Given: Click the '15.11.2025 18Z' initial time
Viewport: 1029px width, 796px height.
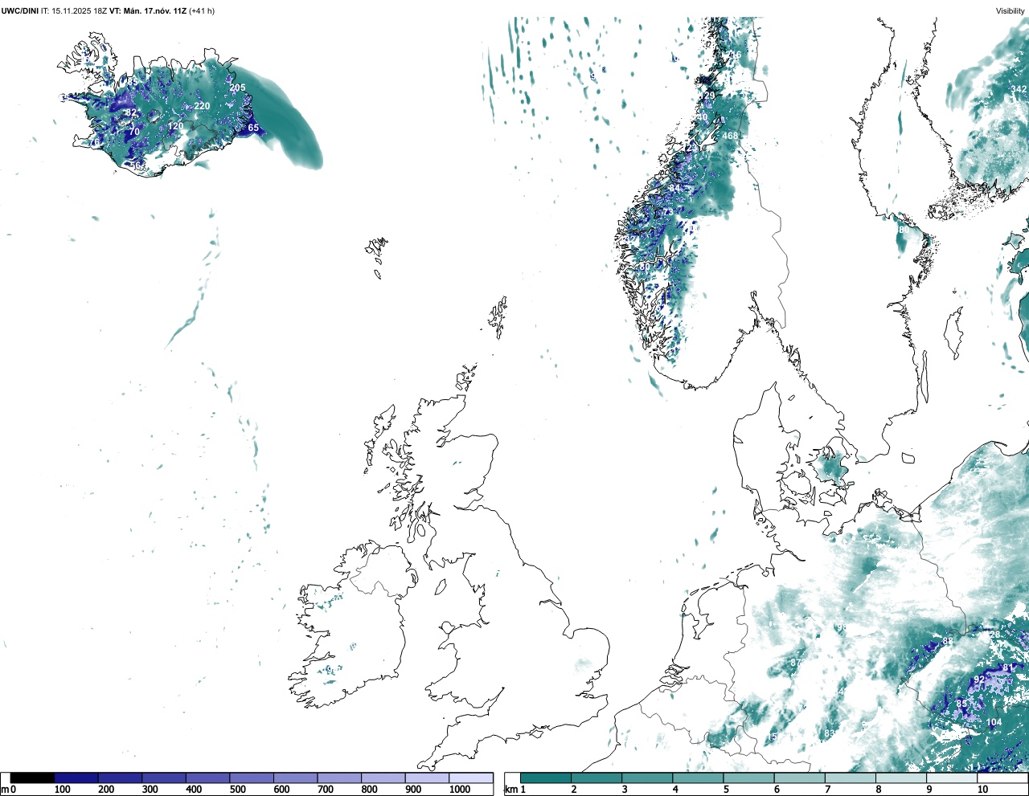Looking at the screenshot, I should [x=80, y=10].
